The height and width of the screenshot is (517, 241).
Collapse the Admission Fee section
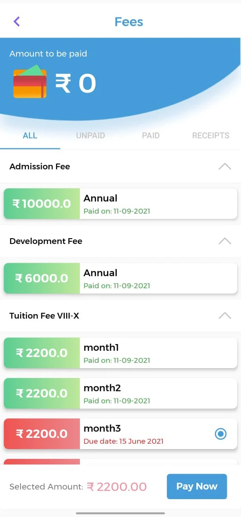(225, 167)
